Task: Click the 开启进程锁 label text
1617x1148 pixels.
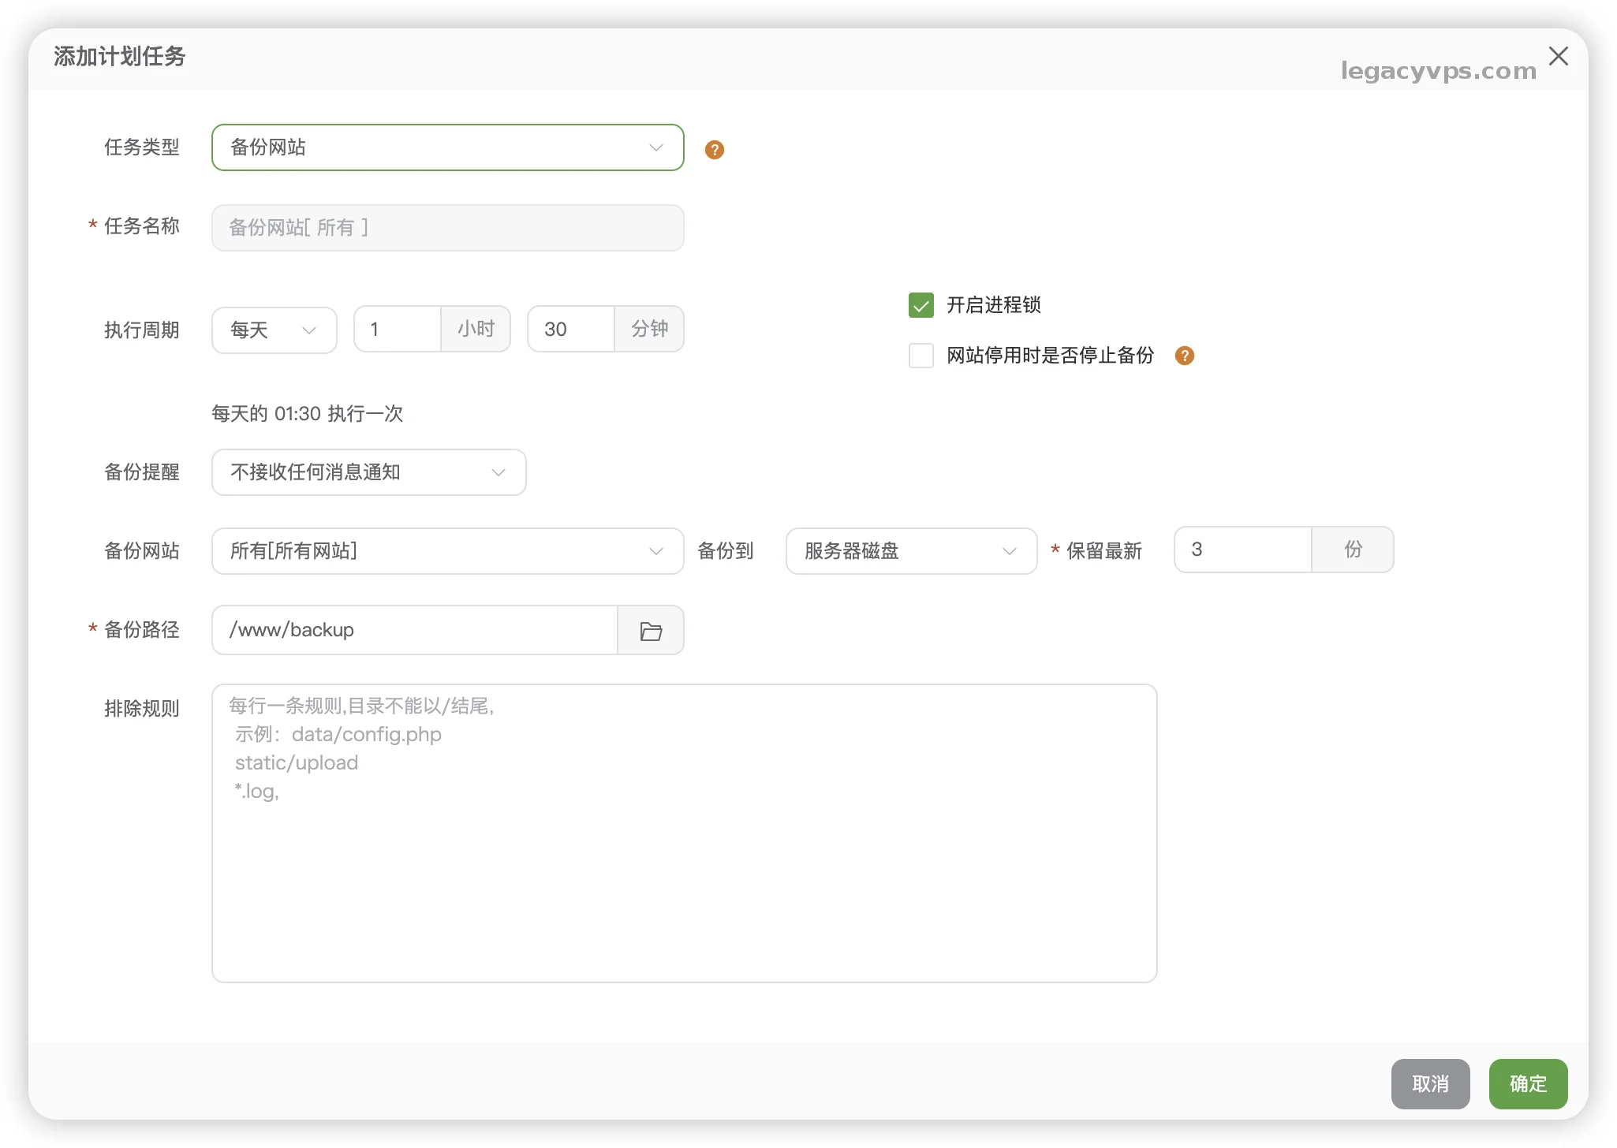Action: point(993,305)
